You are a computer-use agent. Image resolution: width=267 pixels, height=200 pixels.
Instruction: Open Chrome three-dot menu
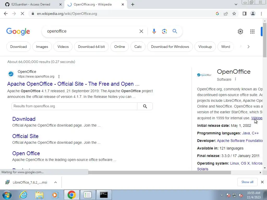pyautogui.click(x=261, y=14)
